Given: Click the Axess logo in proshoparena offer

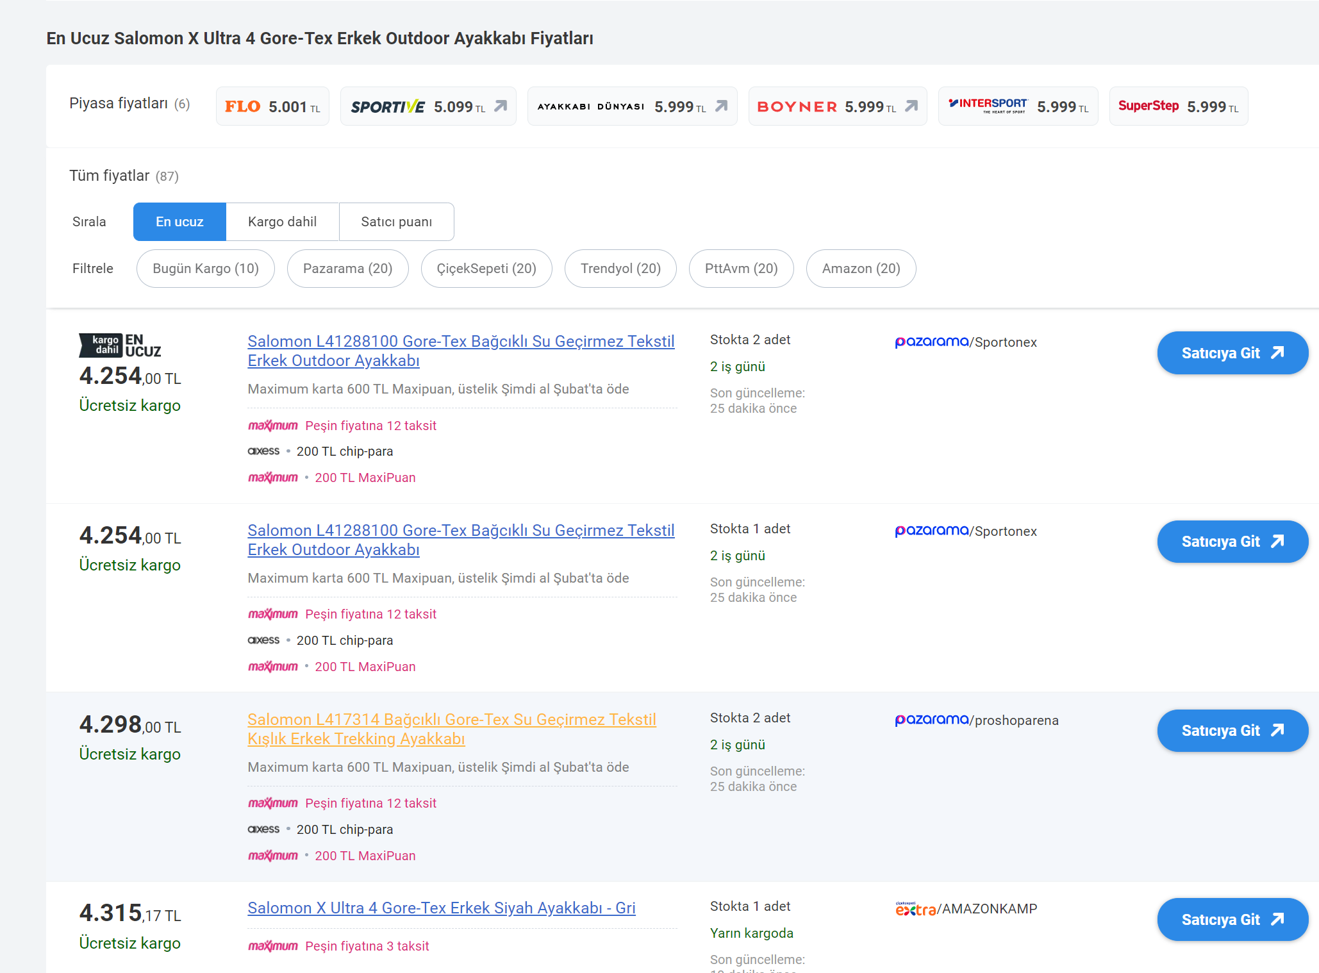Looking at the screenshot, I should click(x=263, y=829).
